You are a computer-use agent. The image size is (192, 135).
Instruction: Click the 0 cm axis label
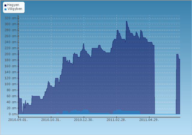(13, 114)
